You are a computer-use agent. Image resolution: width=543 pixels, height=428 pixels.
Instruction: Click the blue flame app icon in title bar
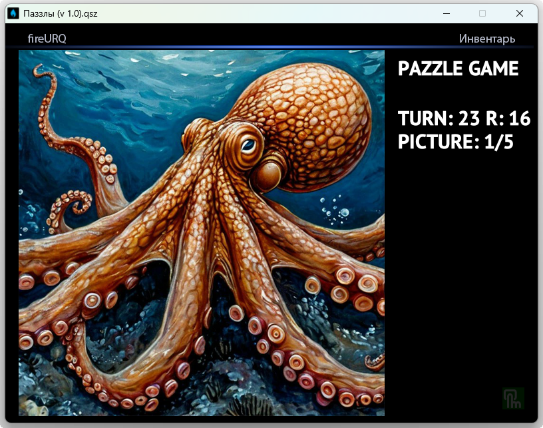click(13, 13)
